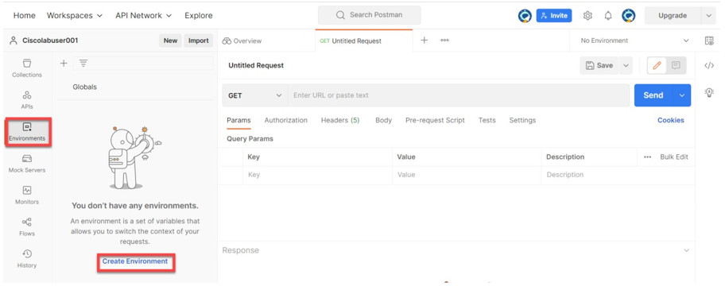This screenshot has height=286, width=725.
Task: Open tab options three-dot menu
Action: pos(445,41)
